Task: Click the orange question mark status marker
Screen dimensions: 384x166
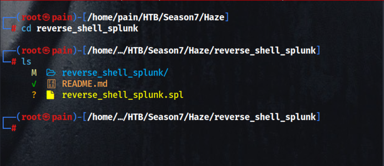Action: click(34, 95)
